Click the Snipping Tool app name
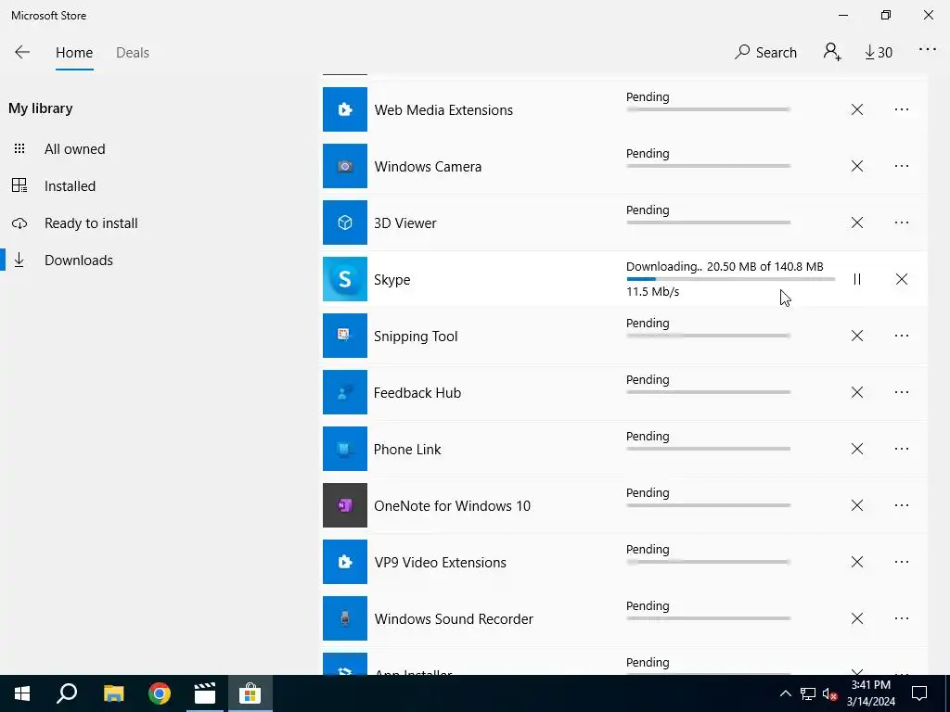Viewport: 950px width, 712px height. pos(416,337)
